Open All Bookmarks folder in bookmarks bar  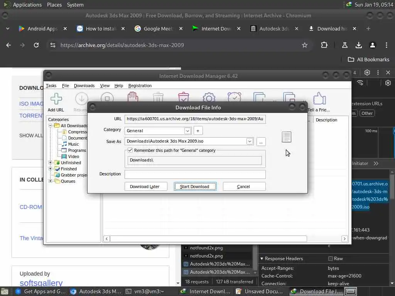[x=368, y=59]
